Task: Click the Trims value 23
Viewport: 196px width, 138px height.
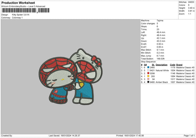Action: [158, 29]
